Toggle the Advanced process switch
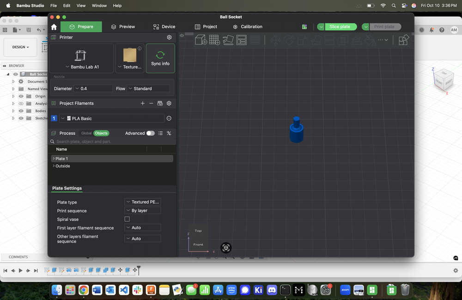Viewport: 462px width, 300px height. click(150, 133)
